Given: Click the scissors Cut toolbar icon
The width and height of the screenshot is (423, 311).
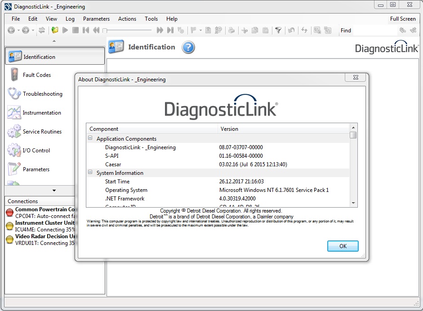Looking at the screenshot, I should coord(245,30).
